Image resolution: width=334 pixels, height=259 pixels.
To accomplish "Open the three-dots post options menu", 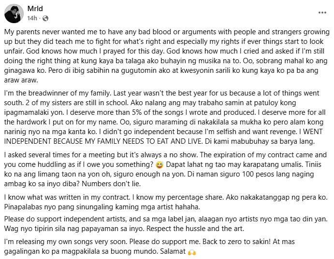I will [322, 13].
